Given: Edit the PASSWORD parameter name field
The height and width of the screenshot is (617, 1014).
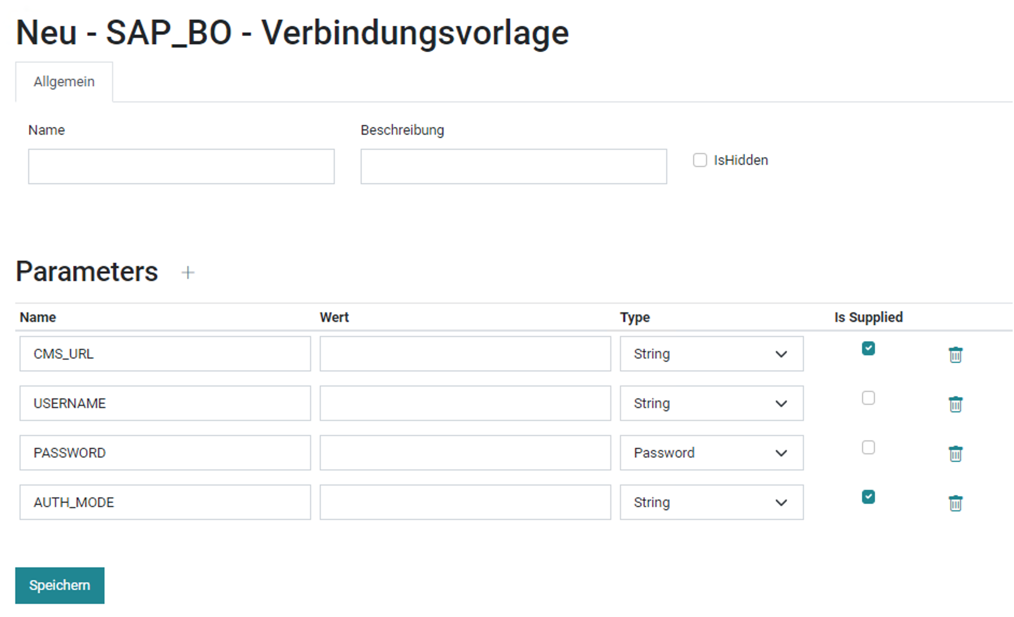Looking at the screenshot, I should [x=165, y=453].
